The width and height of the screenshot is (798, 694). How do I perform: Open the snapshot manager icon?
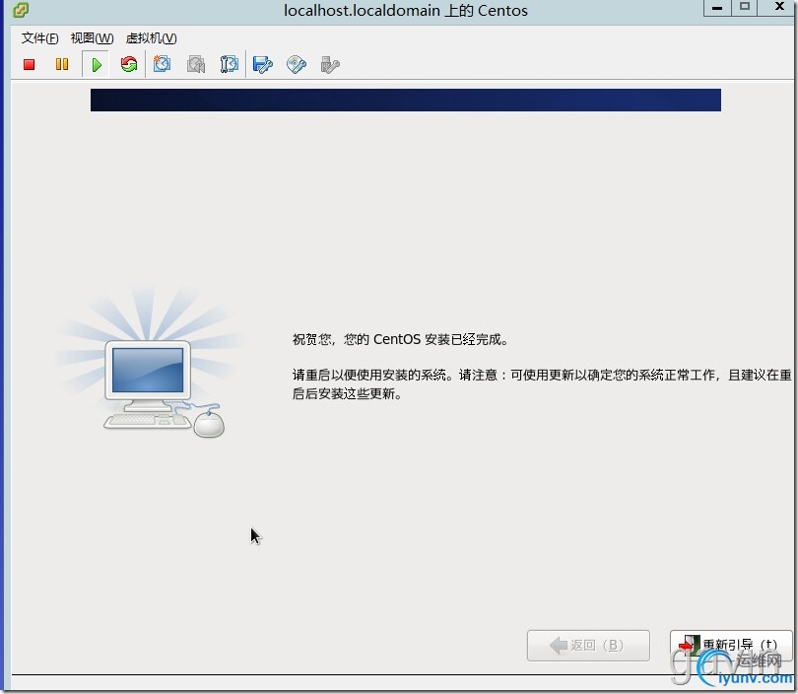click(229, 64)
